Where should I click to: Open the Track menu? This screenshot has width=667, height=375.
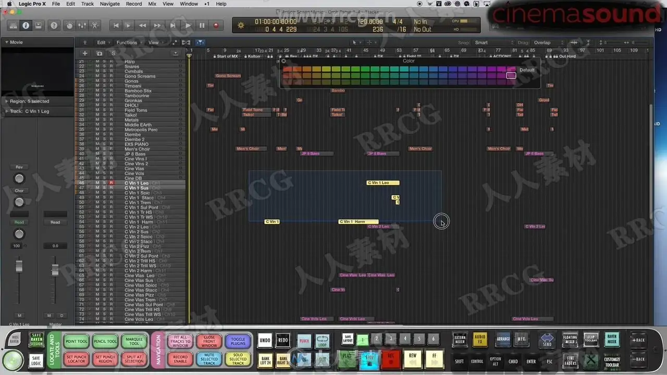pos(88,4)
